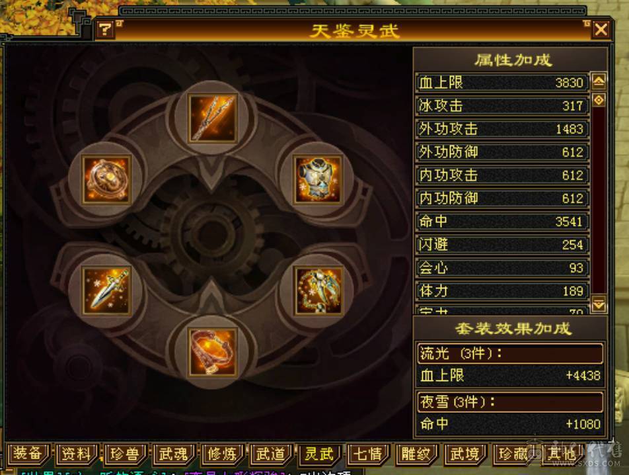Click the beaded necklace slot icon
This screenshot has width=629, height=475.
(318, 290)
